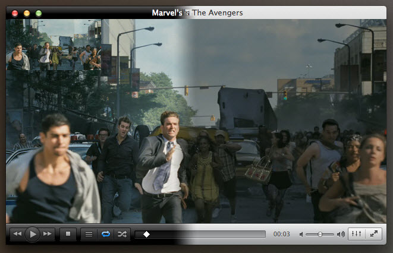The image size is (393, 253).
Task: Jump to the middle of the timeline
Action: tap(200, 235)
